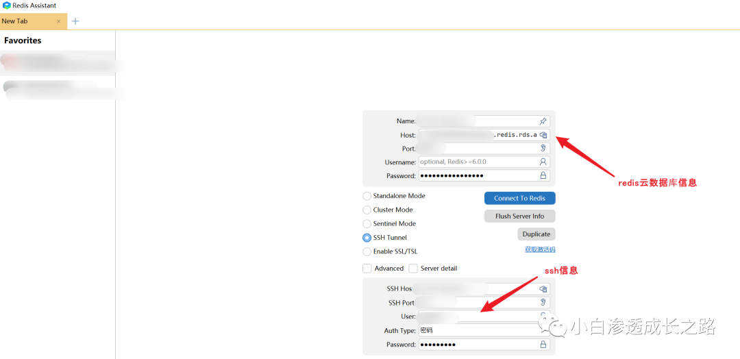Click the lock icon in SSH Password field
740x359 pixels.
point(543,345)
